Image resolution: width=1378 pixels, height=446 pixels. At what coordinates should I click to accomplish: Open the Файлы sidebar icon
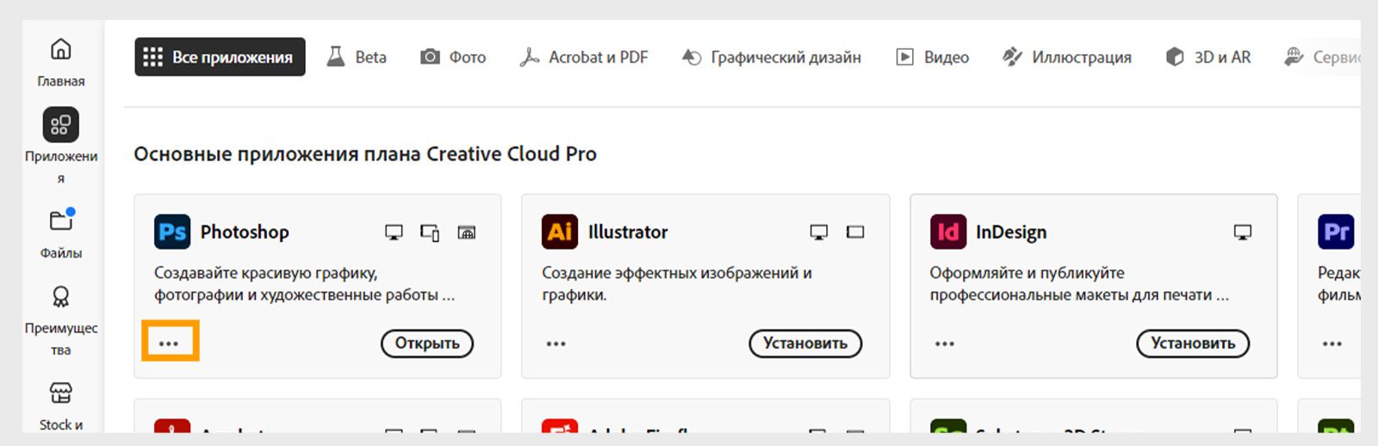[61, 220]
